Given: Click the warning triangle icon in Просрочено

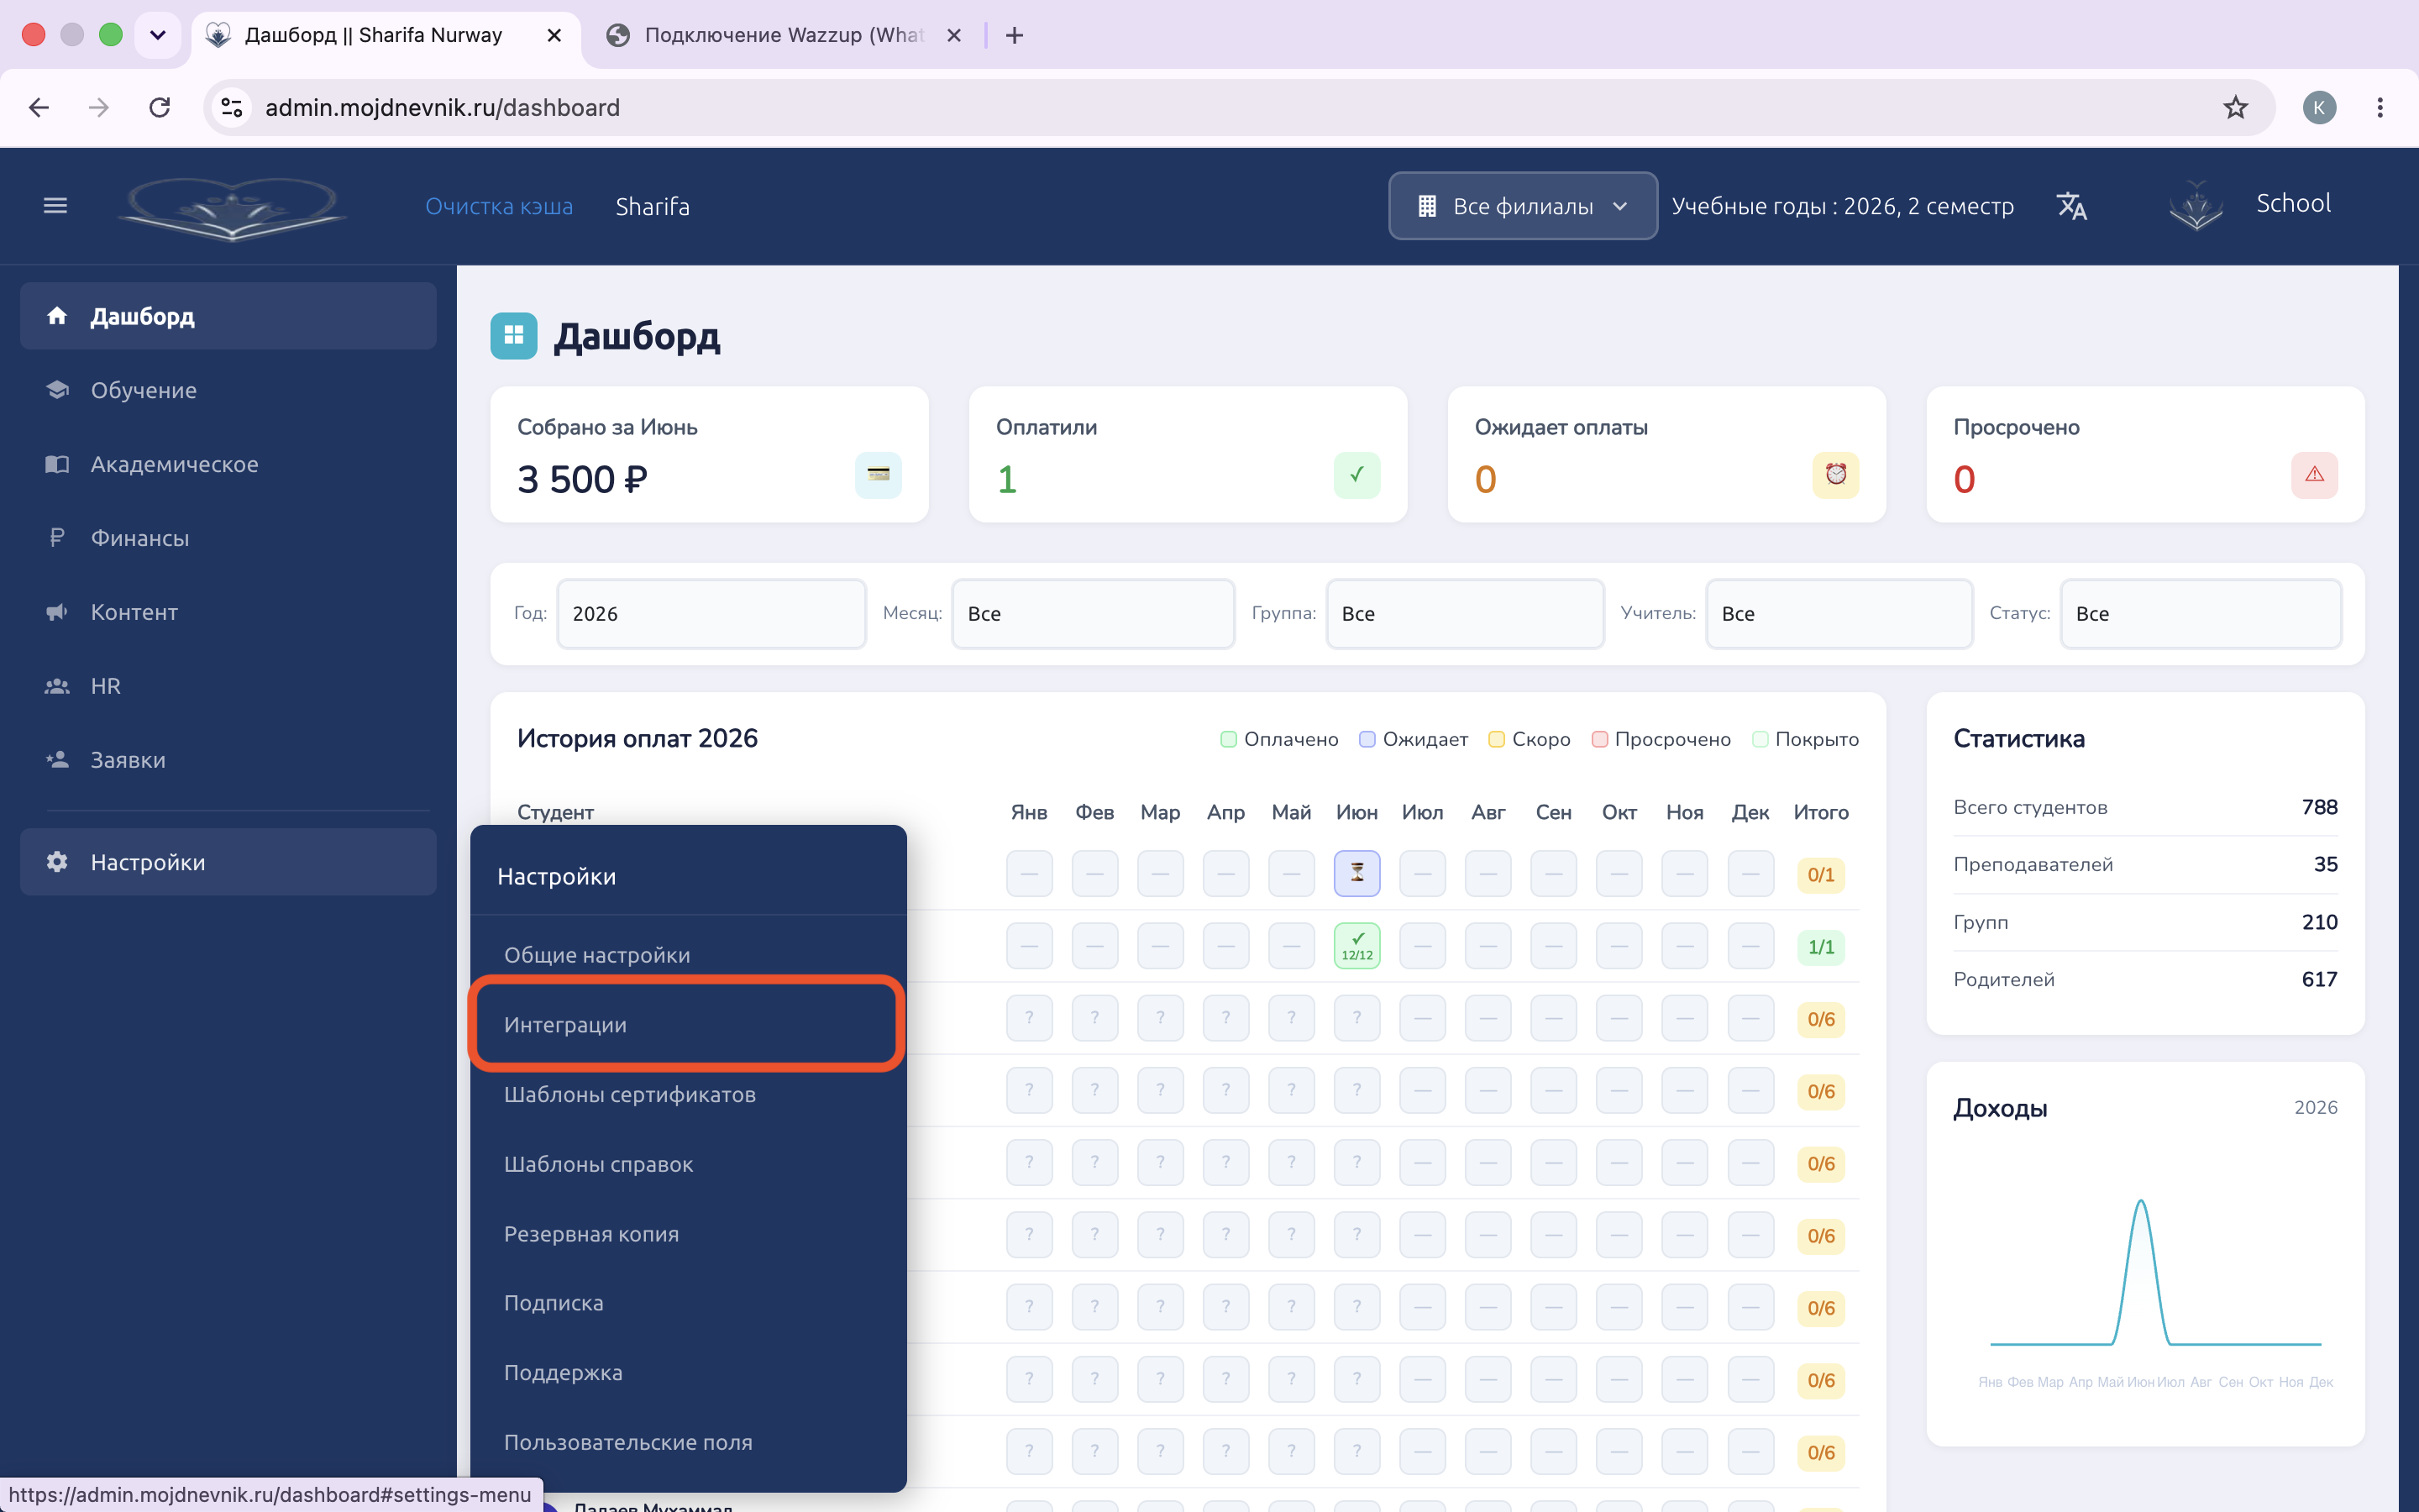Looking at the screenshot, I should point(2314,475).
